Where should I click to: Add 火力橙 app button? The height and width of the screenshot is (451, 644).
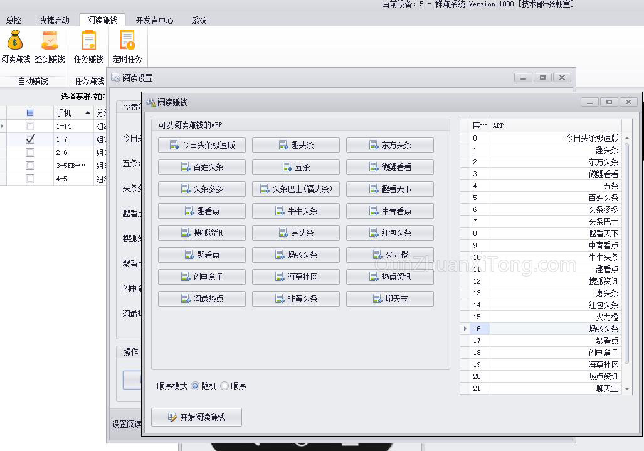(390, 255)
